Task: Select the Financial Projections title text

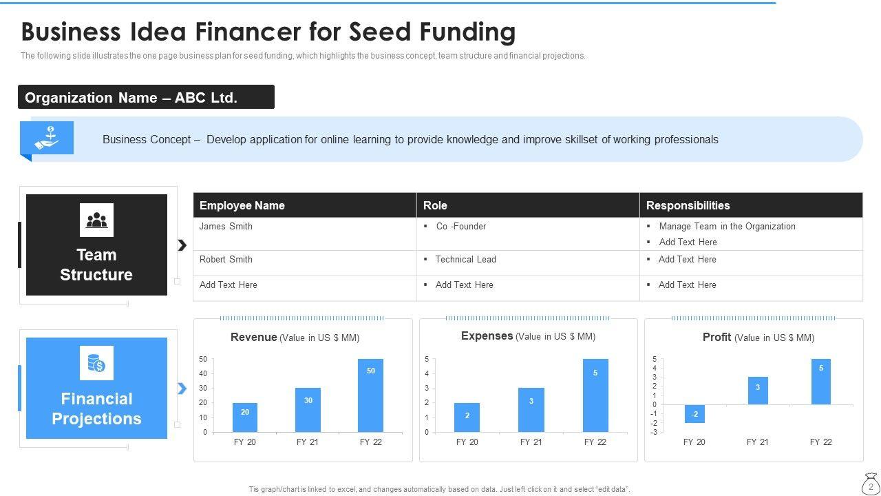Action: point(96,409)
